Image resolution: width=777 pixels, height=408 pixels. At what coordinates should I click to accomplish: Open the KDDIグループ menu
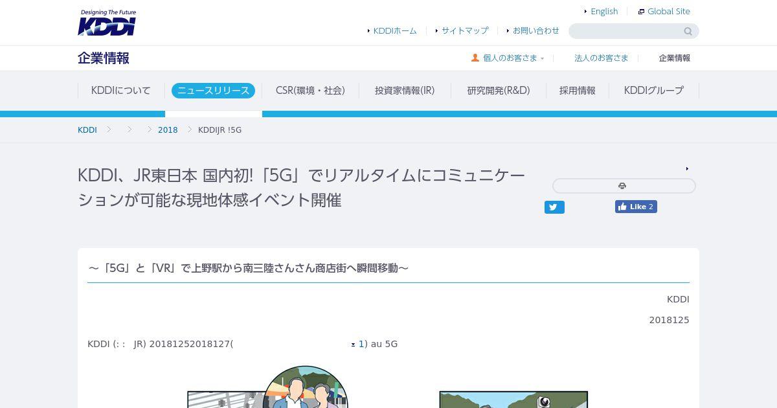(654, 91)
